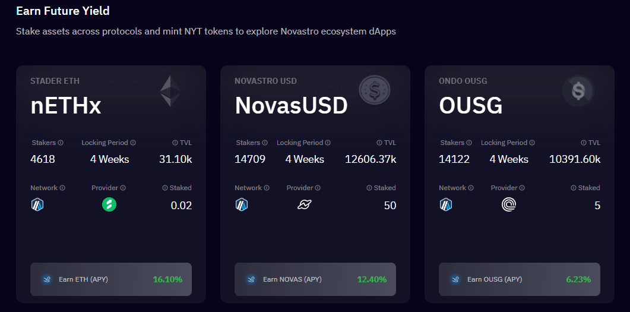Click the dollar icon on OUSG card
Viewport: 630px width, 312px height.
coord(578,91)
